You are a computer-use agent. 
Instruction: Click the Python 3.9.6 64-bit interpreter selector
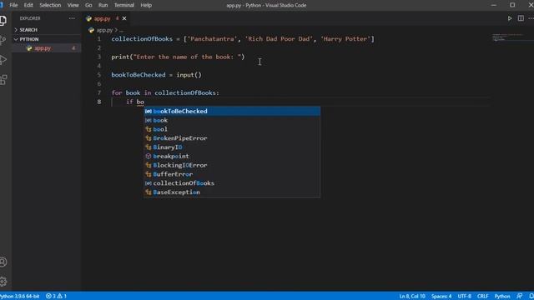click(x=20, y=296)
